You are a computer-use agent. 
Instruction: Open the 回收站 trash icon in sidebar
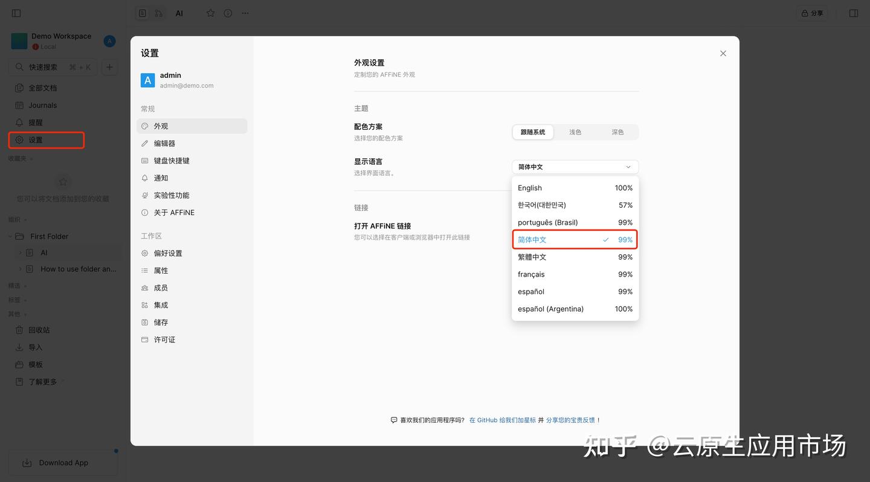click(19, 330)
